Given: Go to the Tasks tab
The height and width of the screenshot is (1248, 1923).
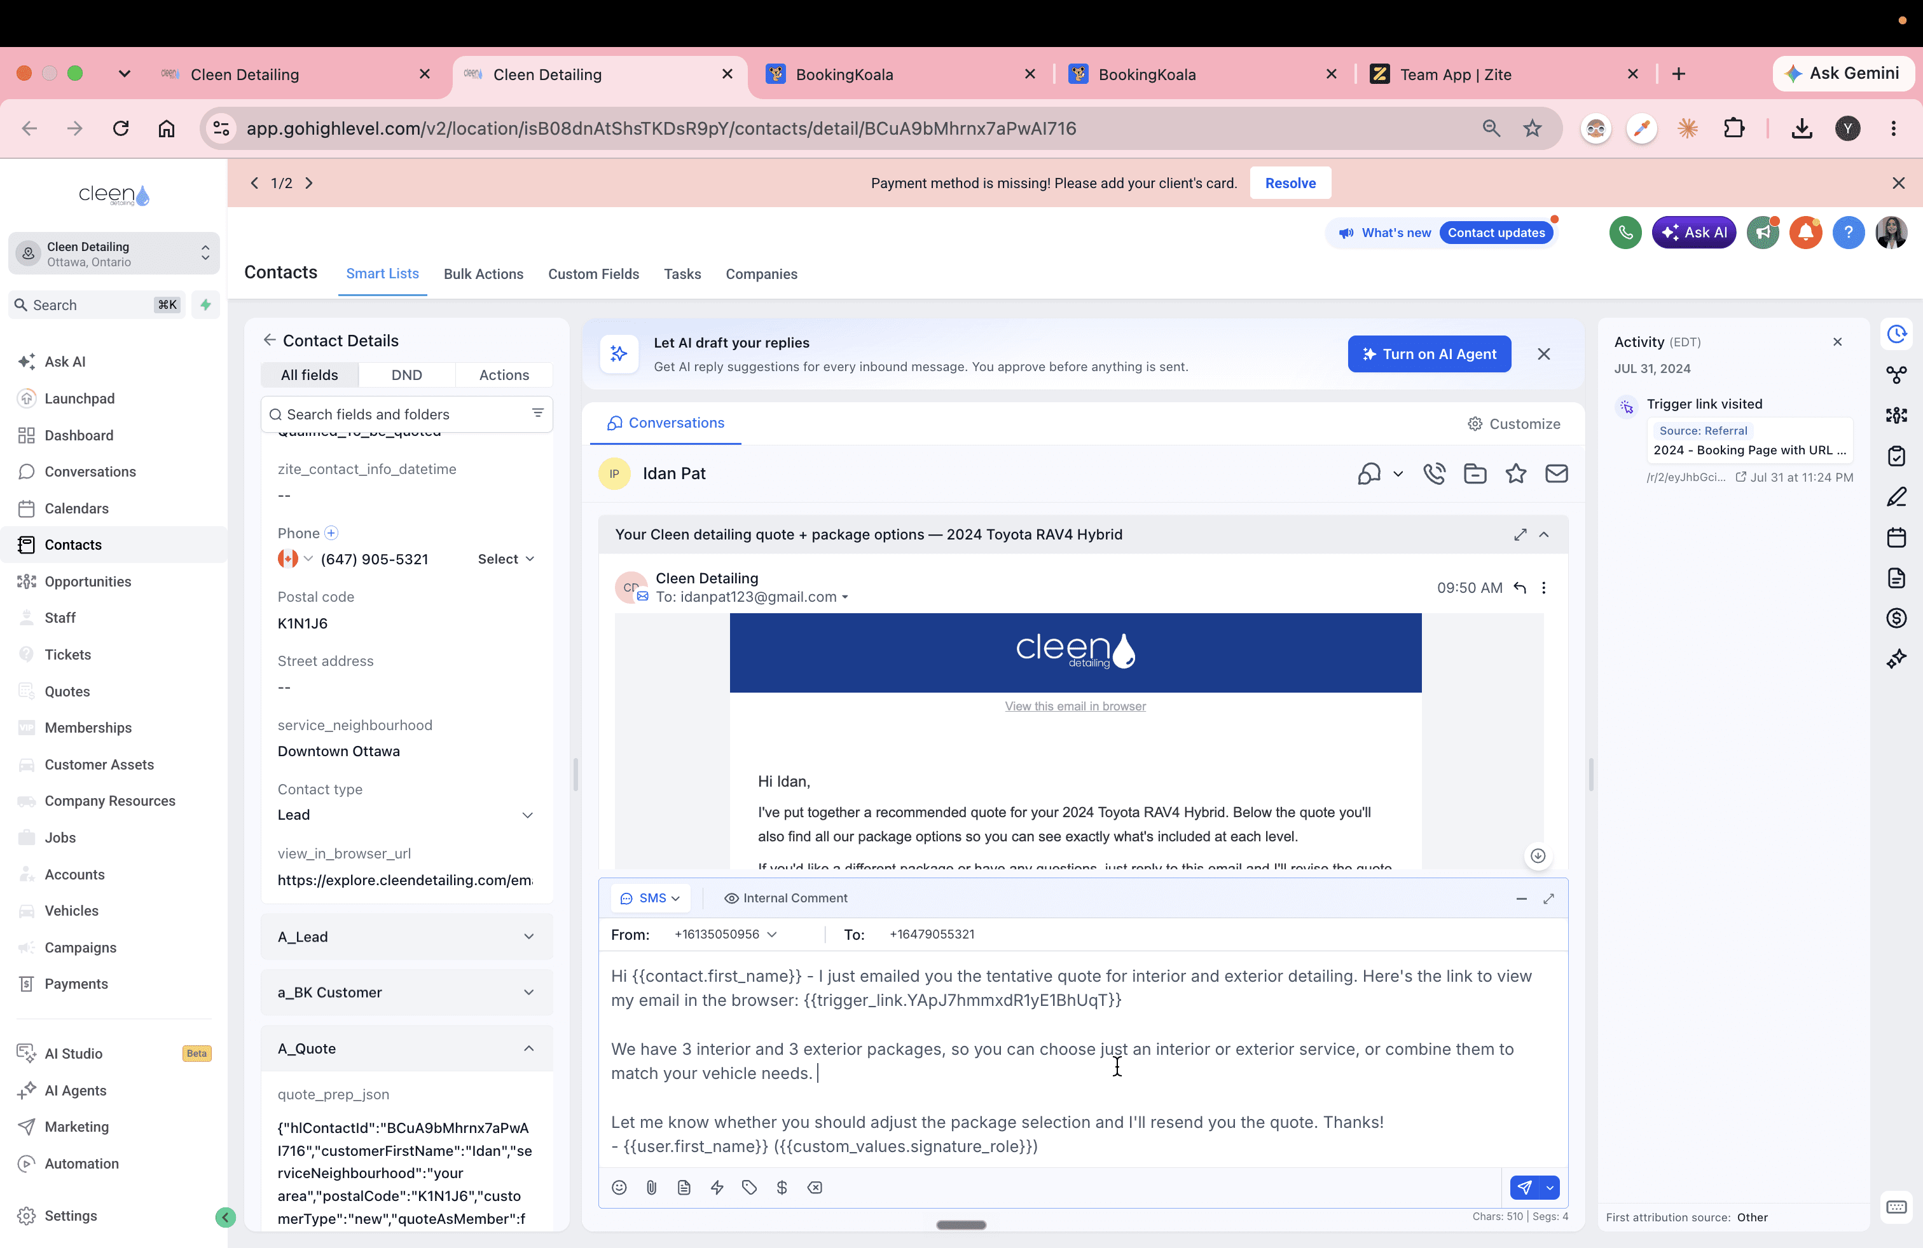Looking at the screenshot, I should (x=682, y=274).
